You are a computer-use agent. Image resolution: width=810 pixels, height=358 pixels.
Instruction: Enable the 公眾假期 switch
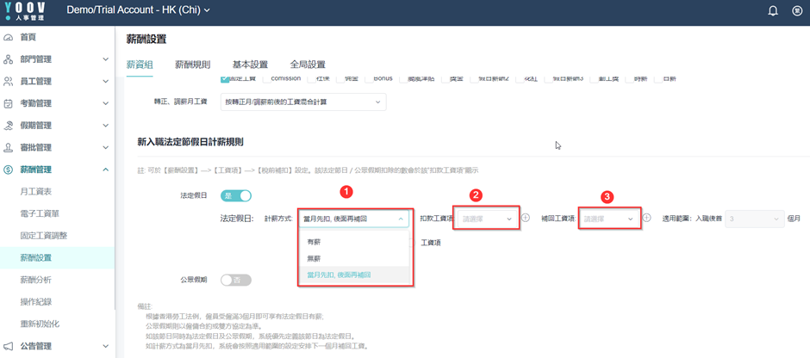(x=236, y=280)
